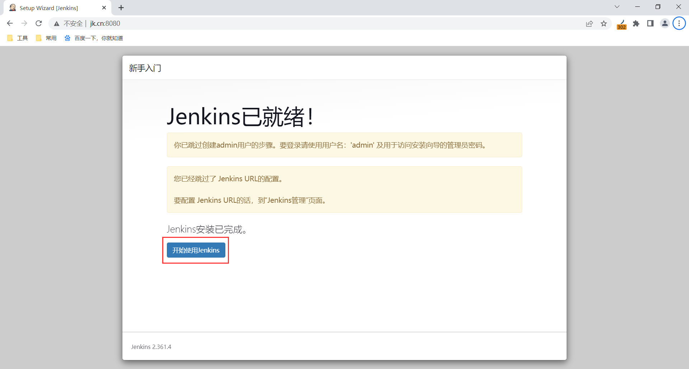Reload the Jenkins page
Viewport: 689px width, 369px height.
click(39, 23)
